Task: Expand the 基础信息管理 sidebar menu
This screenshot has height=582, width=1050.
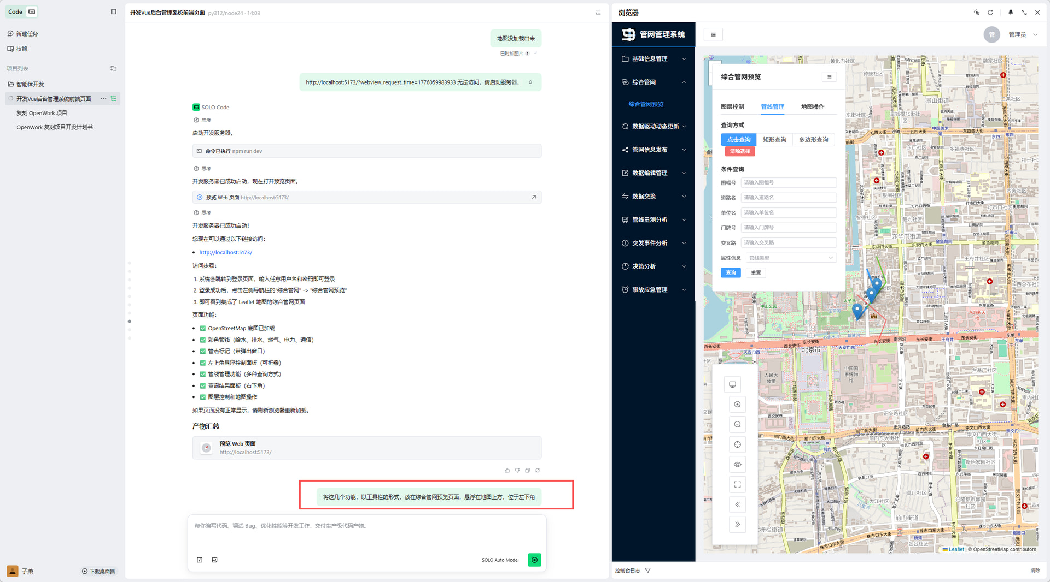Action: [654, 59]
